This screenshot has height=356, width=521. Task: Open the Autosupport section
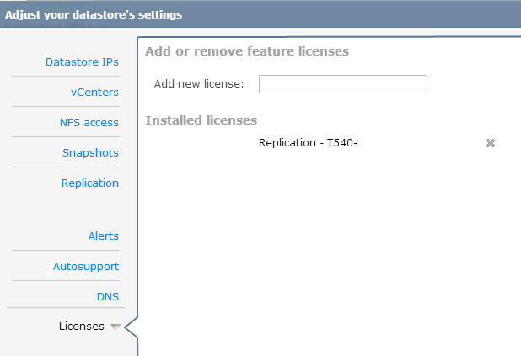click(x=86, y=267)
